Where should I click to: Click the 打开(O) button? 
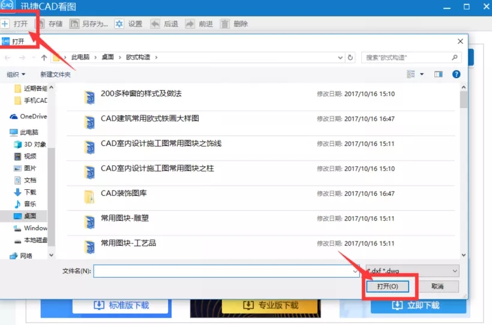click(388, 287)
